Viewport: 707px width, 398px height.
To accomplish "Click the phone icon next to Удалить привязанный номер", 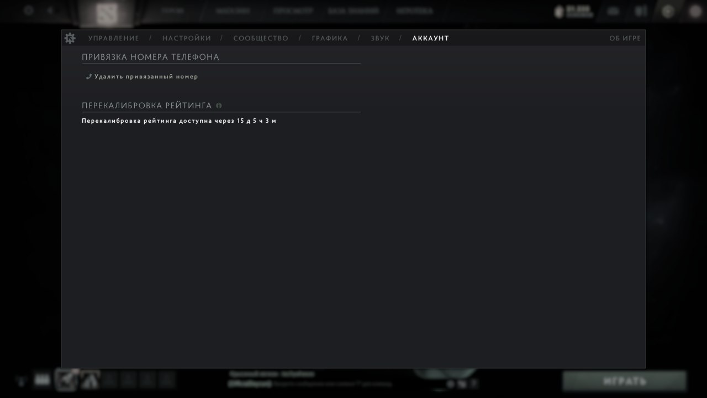I will (x=88, y=76).
